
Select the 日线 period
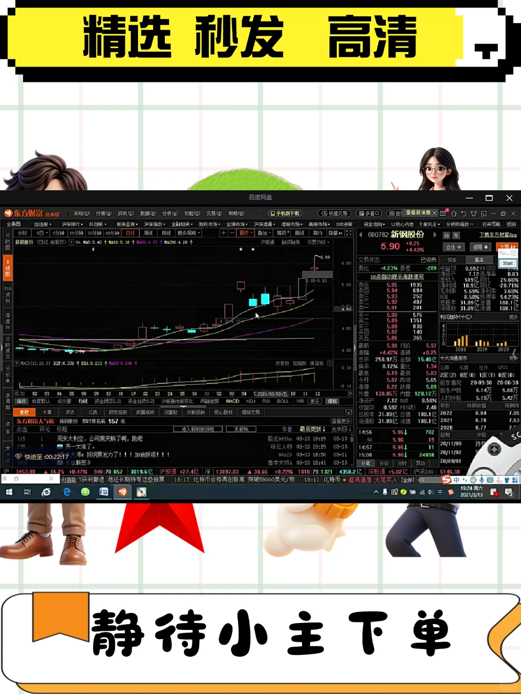pyautogui.click(x=131, y=233)
